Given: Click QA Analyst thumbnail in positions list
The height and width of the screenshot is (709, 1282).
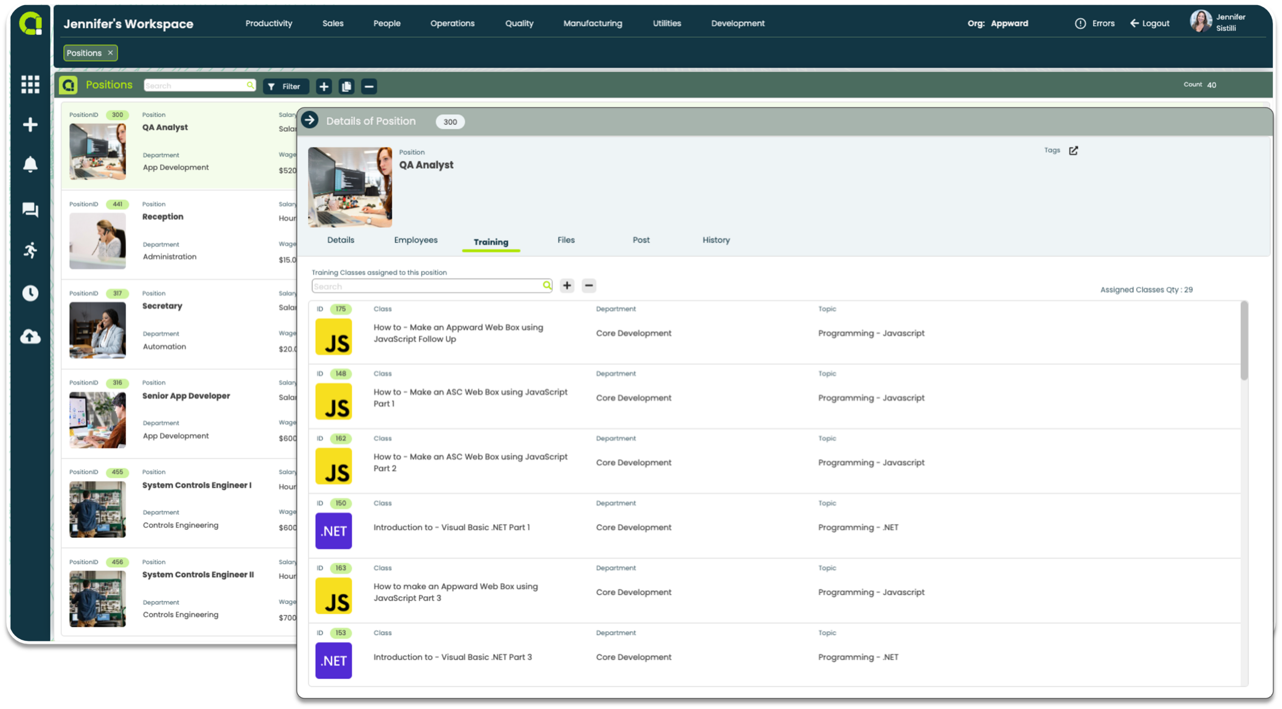Looking at the screenshot, I should coord(98,151).
